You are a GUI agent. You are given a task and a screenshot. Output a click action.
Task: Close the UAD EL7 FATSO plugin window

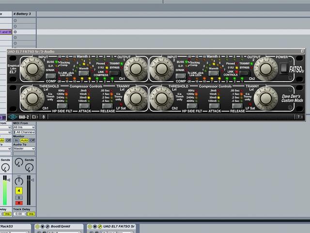(302, 51)
